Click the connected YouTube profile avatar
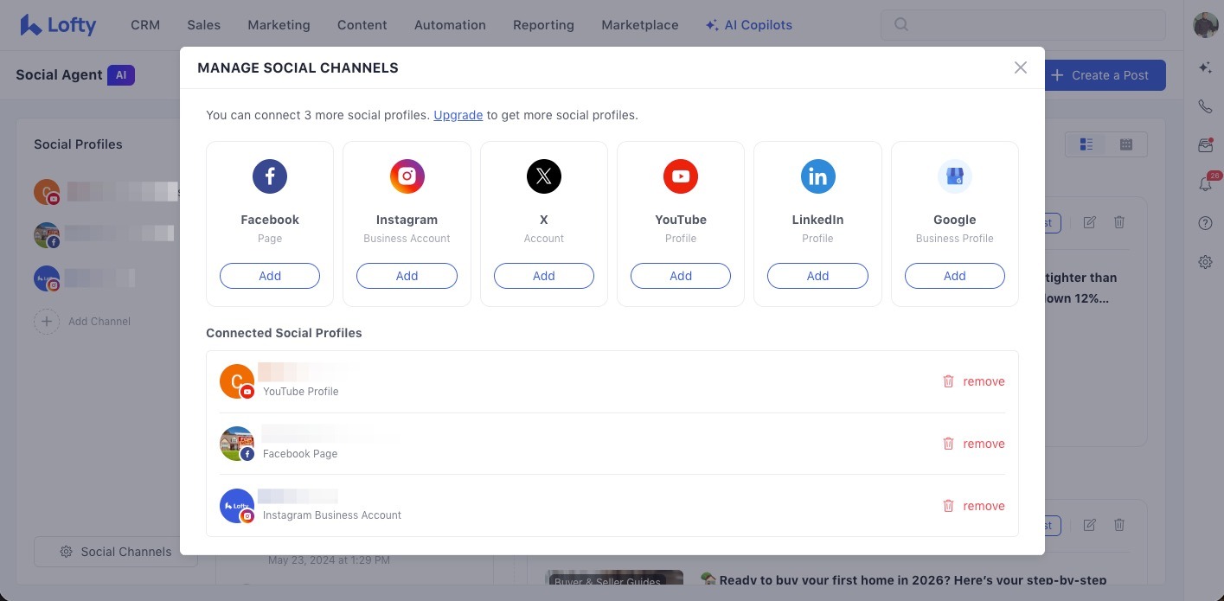 tap(236, 381)
